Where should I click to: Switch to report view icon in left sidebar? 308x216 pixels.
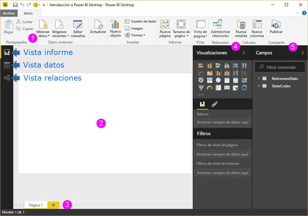click(x=7, y=52)
